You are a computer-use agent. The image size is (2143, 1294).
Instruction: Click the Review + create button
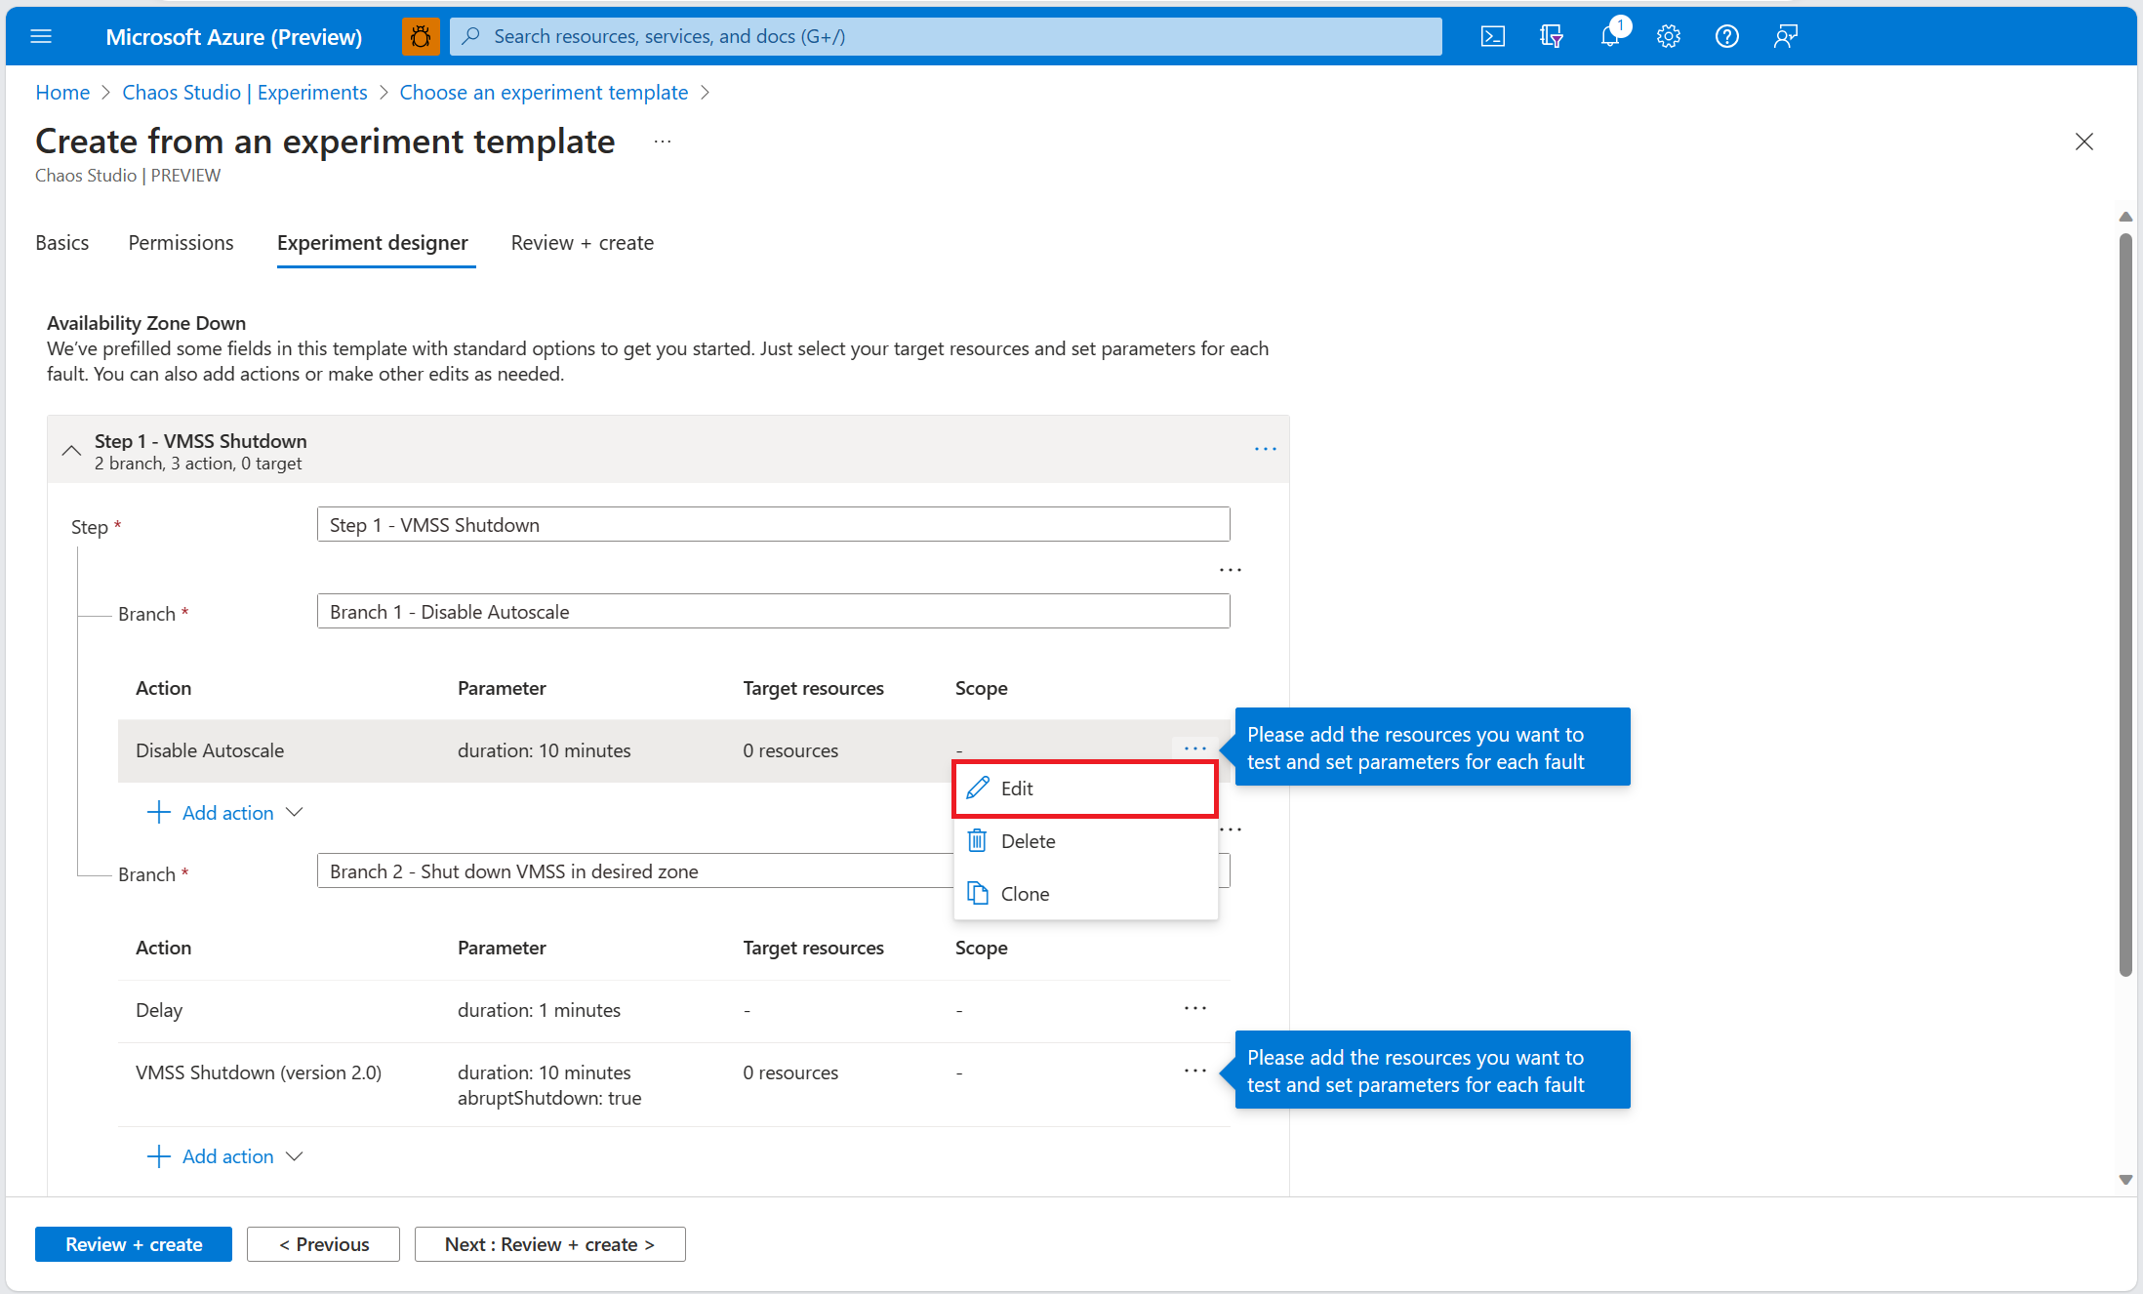click(133, 1244)
